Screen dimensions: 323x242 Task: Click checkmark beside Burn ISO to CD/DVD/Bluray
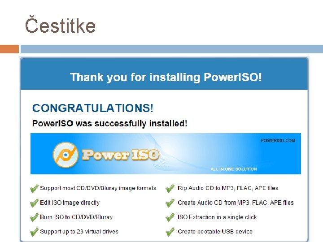[34, 217]
